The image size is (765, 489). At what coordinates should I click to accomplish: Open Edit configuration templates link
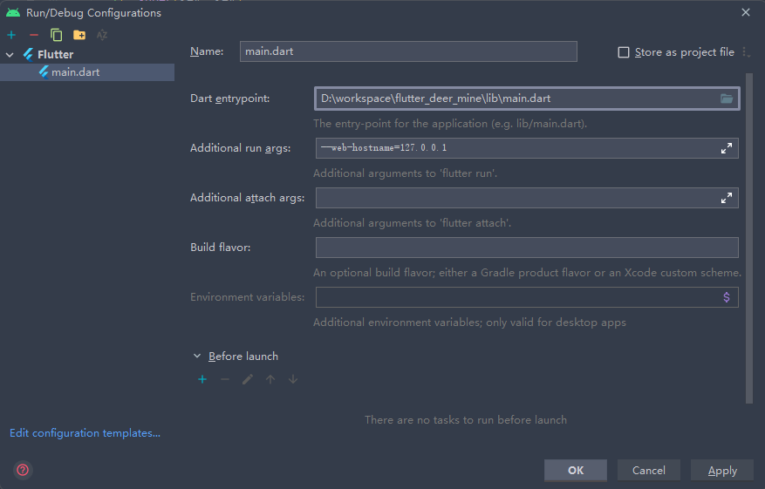point(85,433)
